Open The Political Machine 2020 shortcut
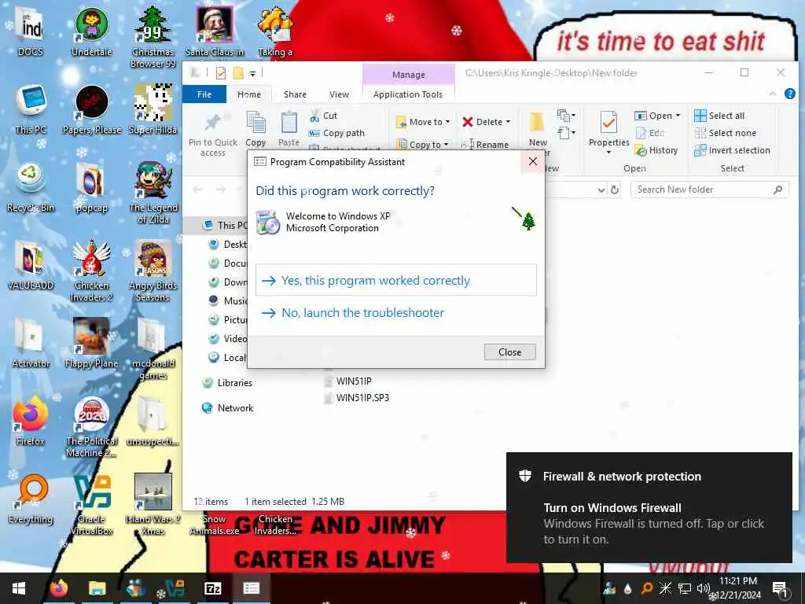Viewport: 805px width, 604px height. click(x=91, y=426)
